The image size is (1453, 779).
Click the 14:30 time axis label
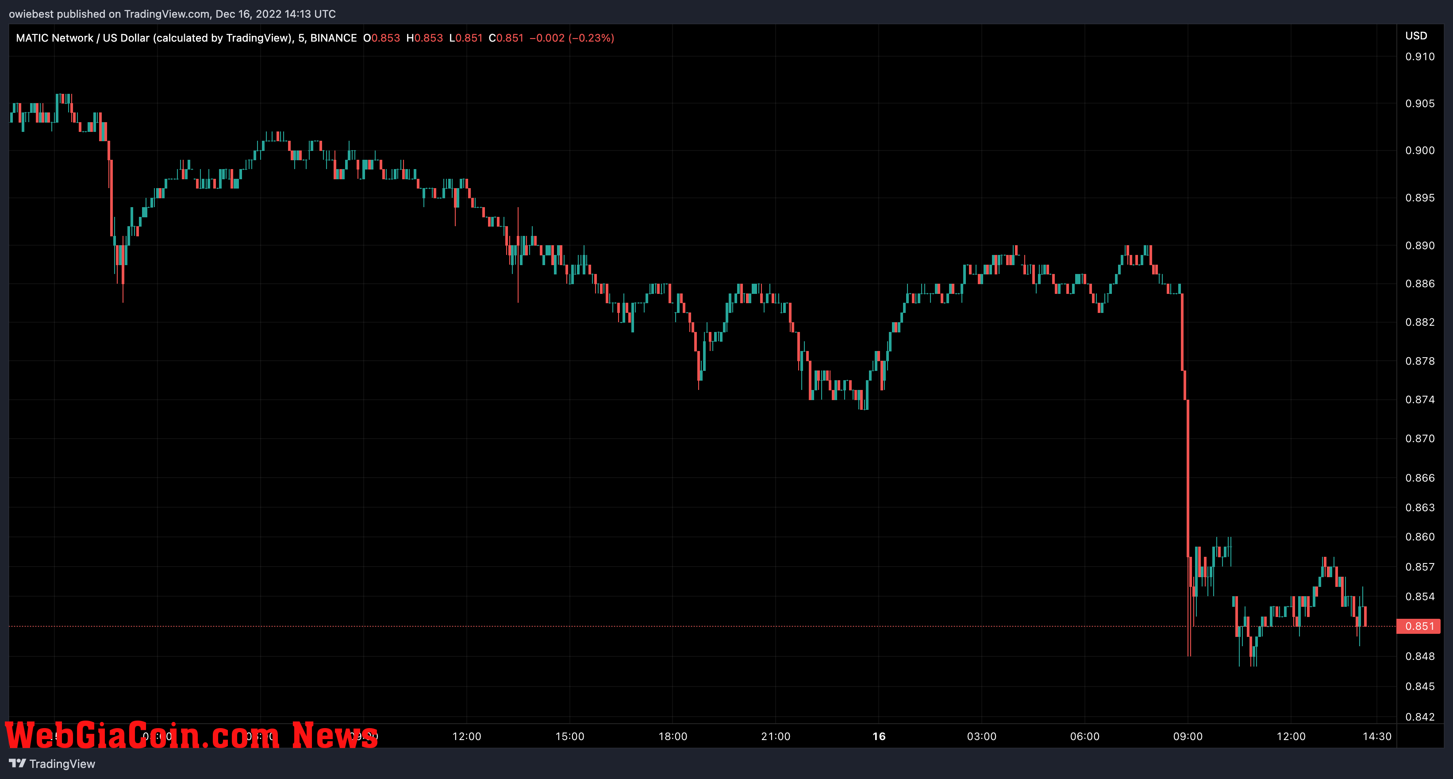tap(1377, 736)
